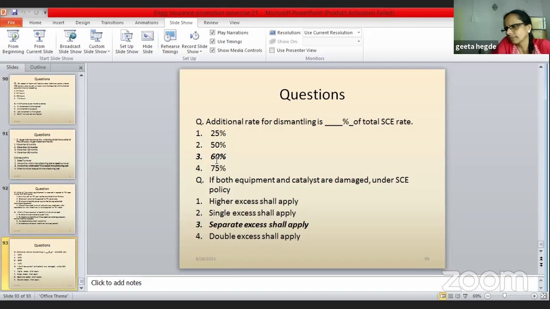Uncheck Use Timings
Image resolution: width=550 pixels, height=309 pixels.
[x=212, y=41]
